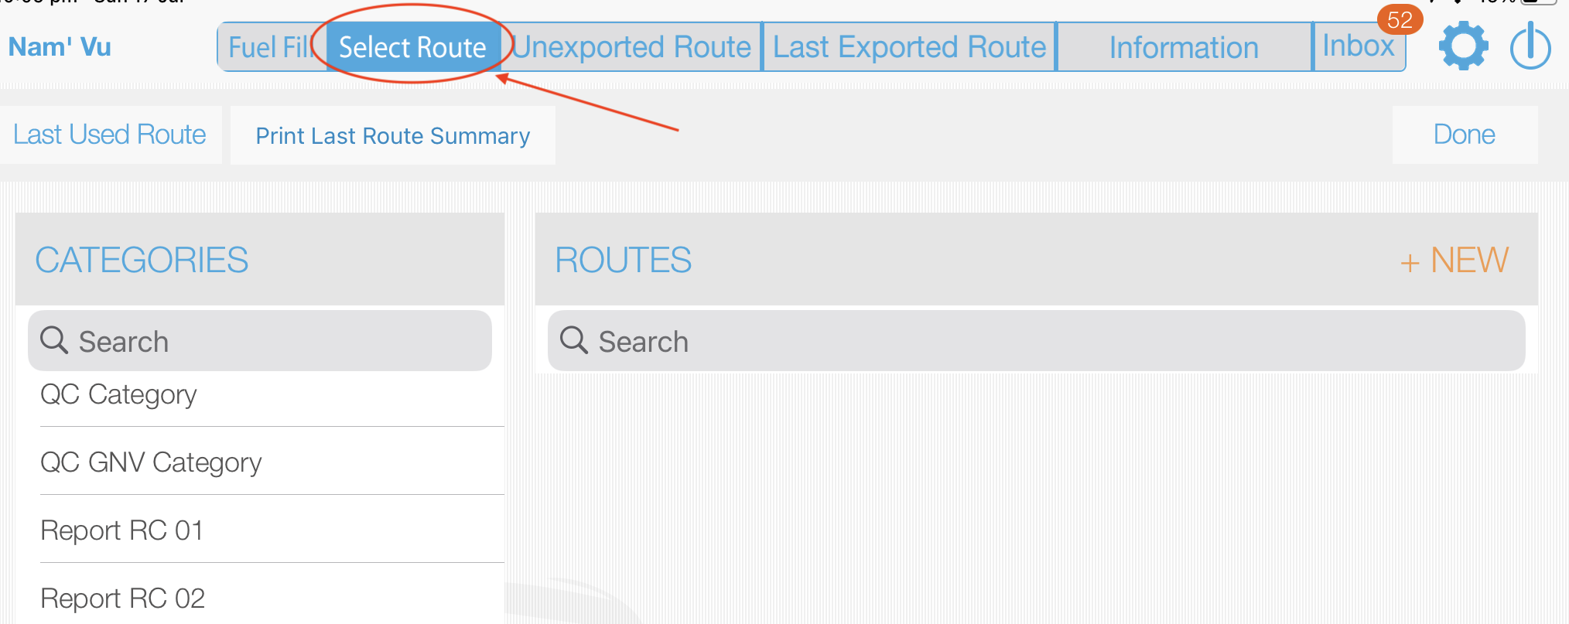Tap the Inbox badge showing 52

coord(1399,20)
